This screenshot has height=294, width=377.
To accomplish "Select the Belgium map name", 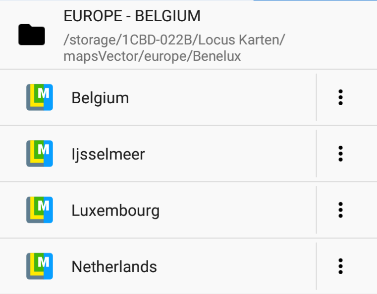I will pos(100,98).
